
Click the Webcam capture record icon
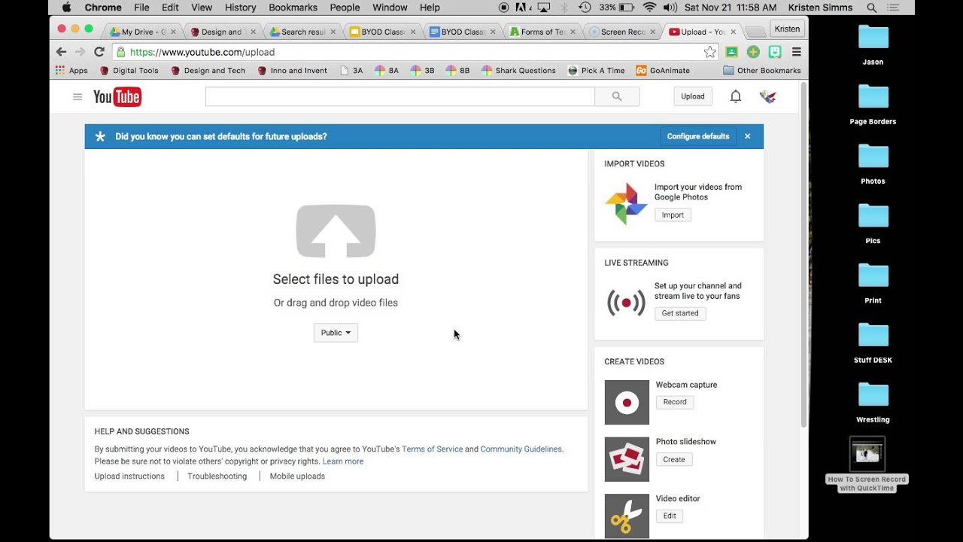pyautogui.click(x=627, y=402)
